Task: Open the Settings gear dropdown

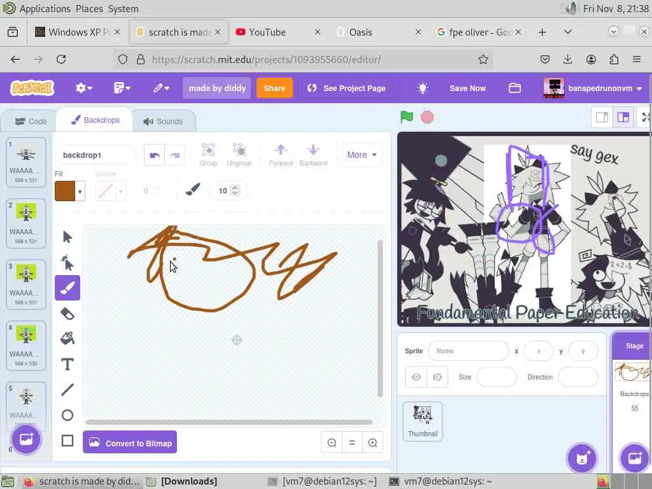Action: tap(83, 88)
